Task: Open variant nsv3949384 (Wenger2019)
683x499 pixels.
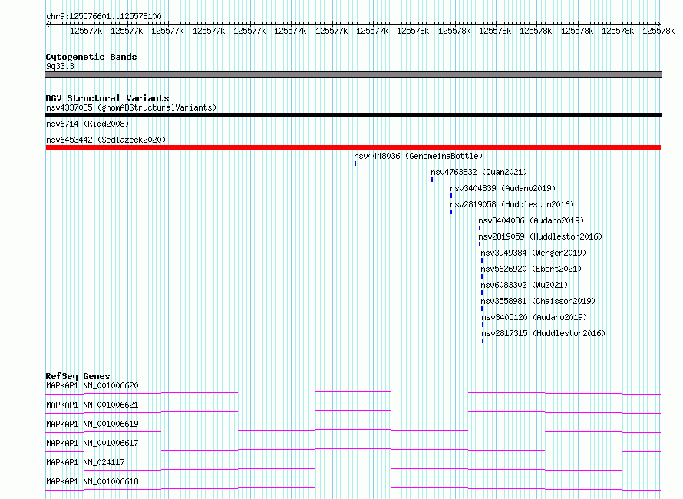Action: tap(533, 253)
